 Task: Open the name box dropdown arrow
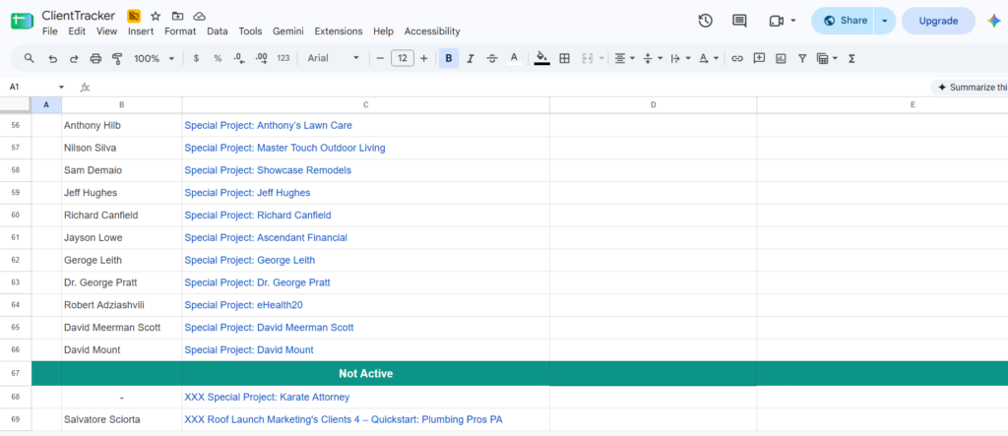pos(62,87)
